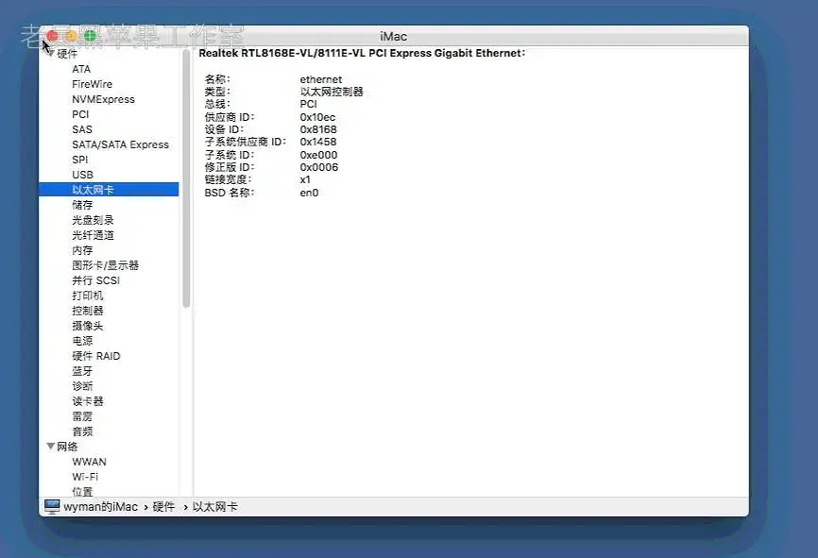Select 并行 SCSI in the sidebar

pyautogui.click(x=96, y=280)
